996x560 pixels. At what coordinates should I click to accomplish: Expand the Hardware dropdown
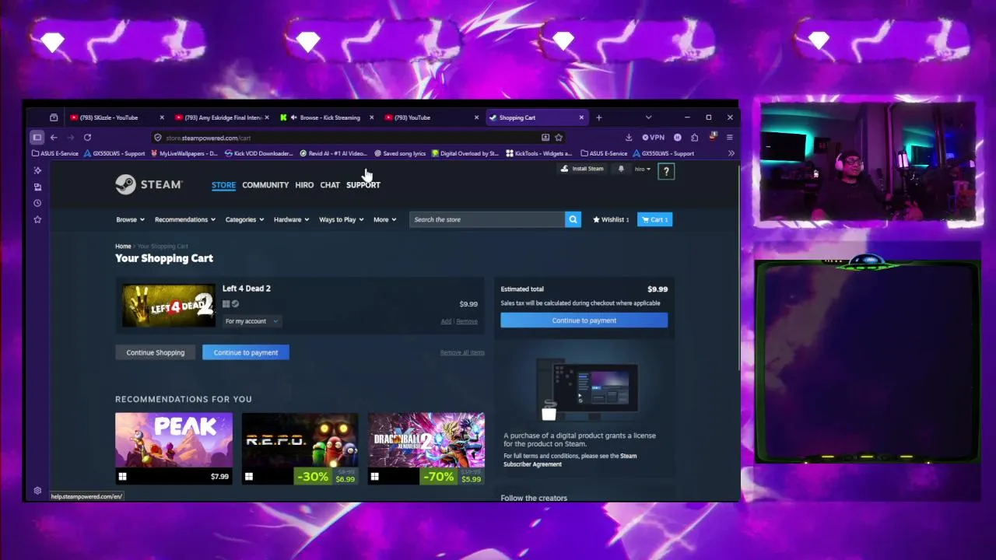291,219
